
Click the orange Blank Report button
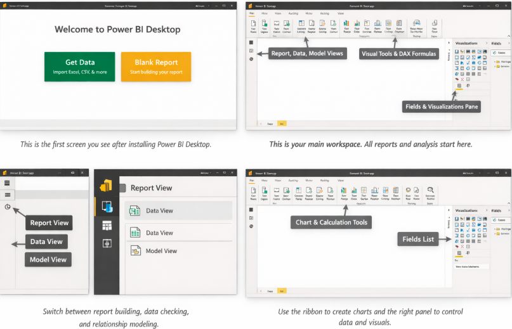pos(156,67)
